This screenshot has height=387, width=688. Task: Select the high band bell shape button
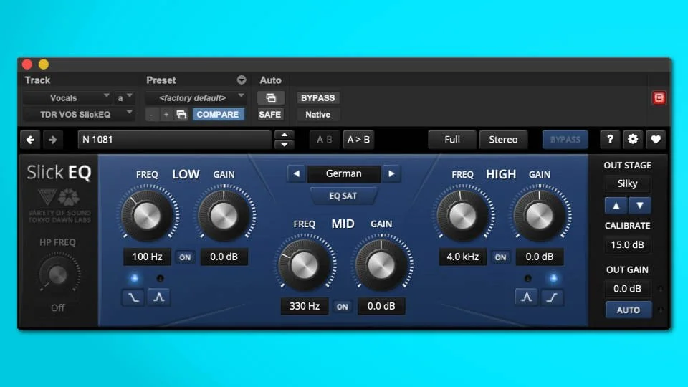click(527, 297)
